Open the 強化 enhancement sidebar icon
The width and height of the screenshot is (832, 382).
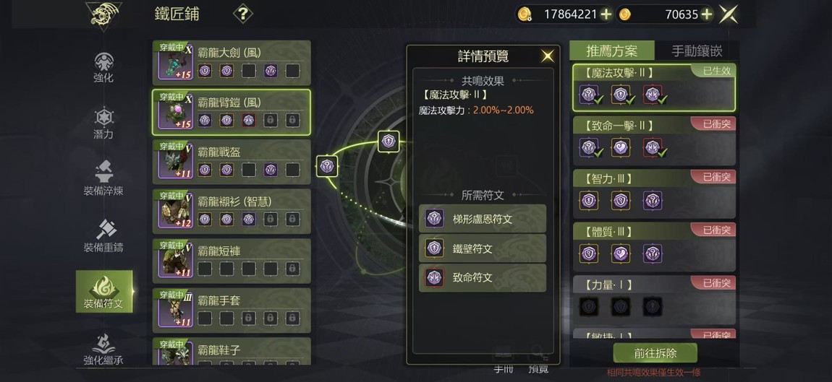click(103, 68)
